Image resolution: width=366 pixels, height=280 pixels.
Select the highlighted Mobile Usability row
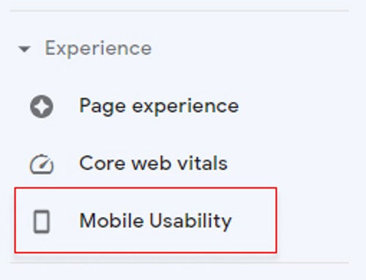[146, 220]
